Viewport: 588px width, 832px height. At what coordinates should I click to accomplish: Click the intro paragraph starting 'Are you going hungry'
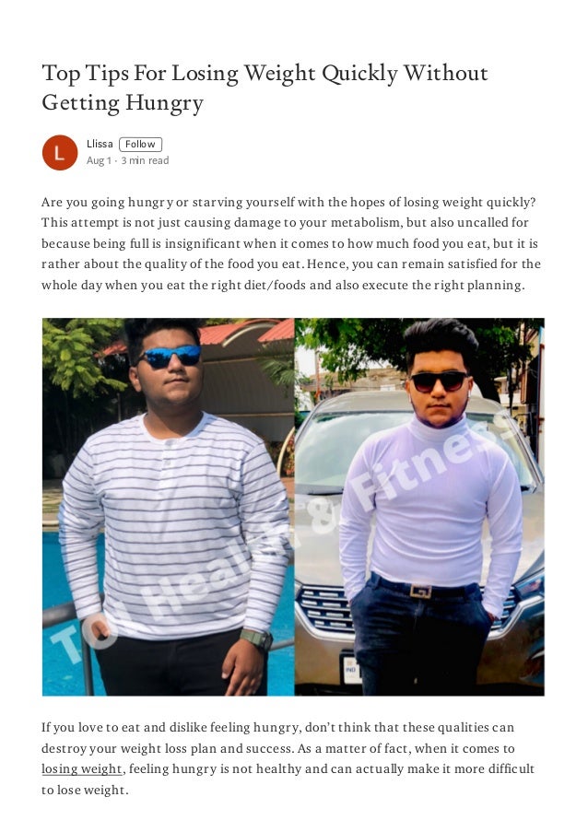(291, 243)
